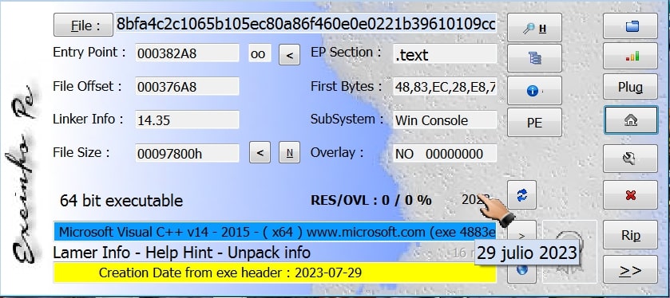
Task: Click the blue refresh arrows icon button
Action: [x=521, y=195]
